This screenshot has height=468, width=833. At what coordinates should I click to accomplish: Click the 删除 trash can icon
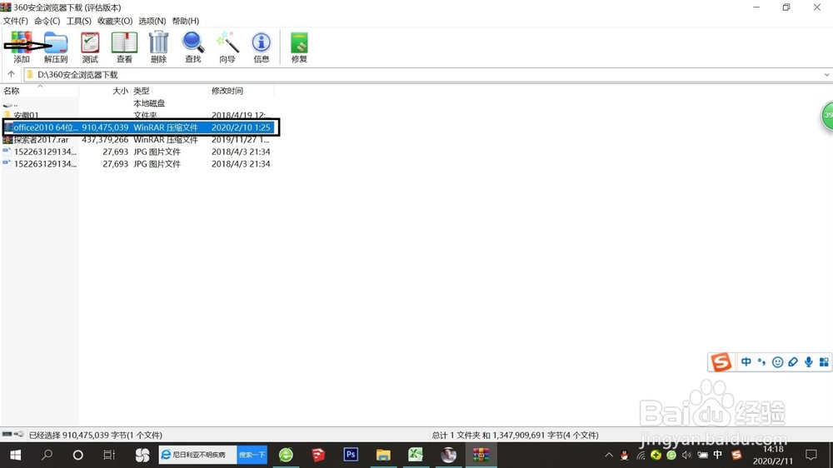point(158,47)
